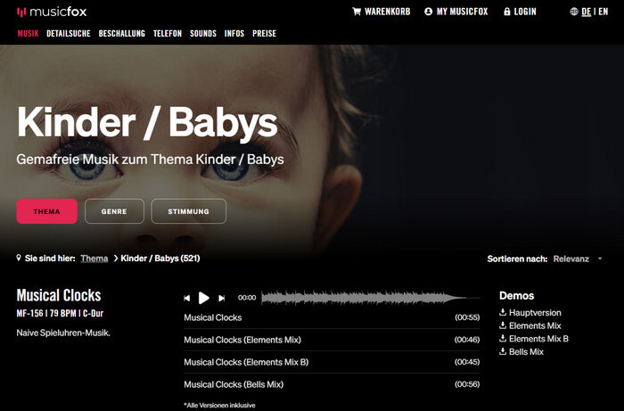Click the Login lock icon
Viewport: 624px width, 411px height.
[506, 12]
